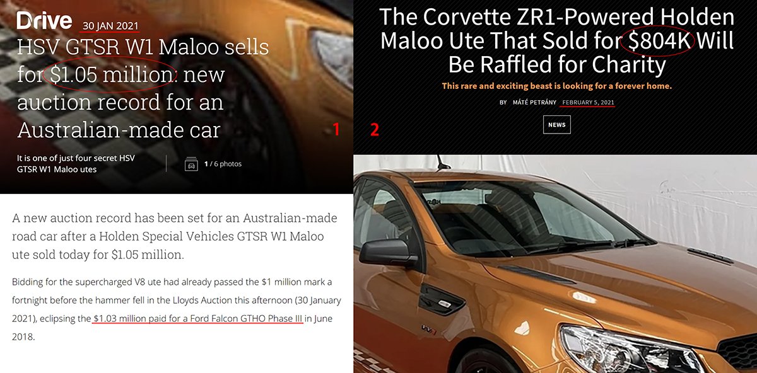
Task: Click the four secret HSV utes caption
Action: [76, 163]
